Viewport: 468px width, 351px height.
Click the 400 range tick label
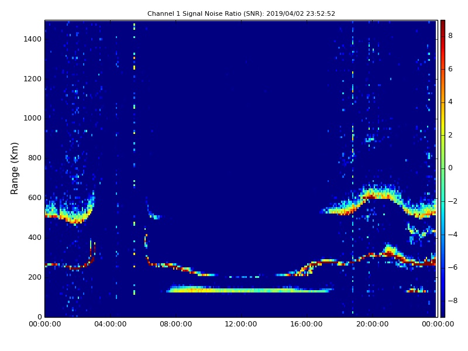tap(35, 238)
